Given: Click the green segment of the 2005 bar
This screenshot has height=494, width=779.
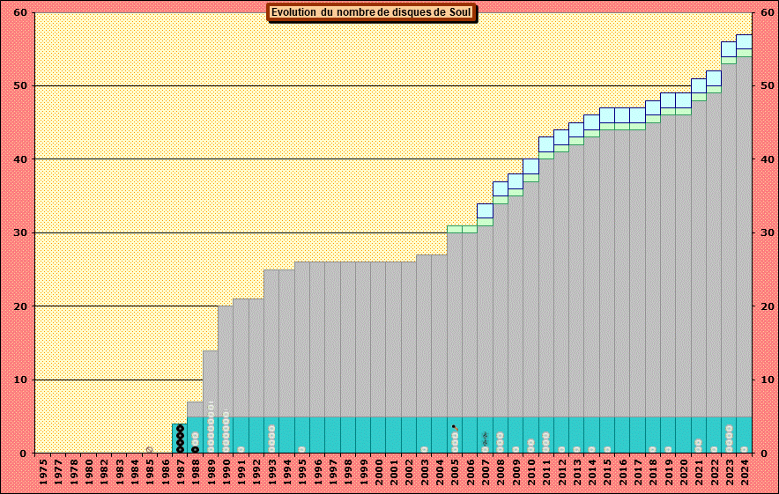Looking at the screenshot, I should point(455,229).
